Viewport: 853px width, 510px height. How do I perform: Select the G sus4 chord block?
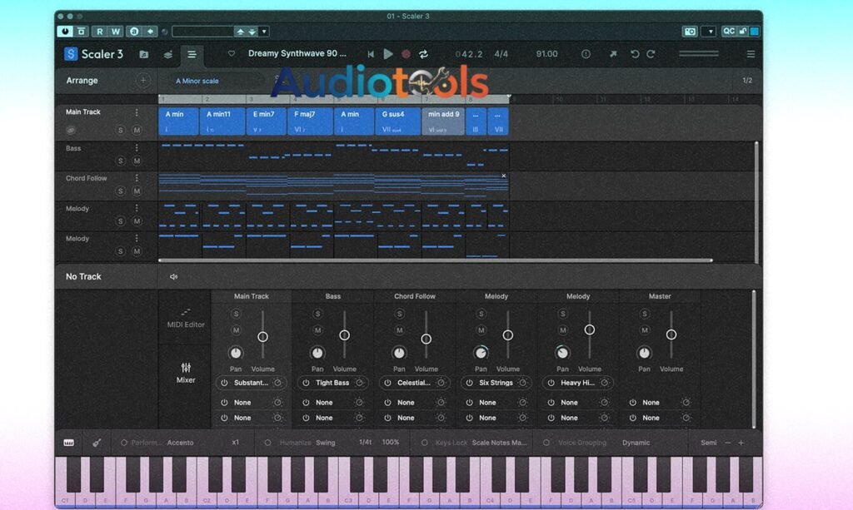tap(397, 120)
